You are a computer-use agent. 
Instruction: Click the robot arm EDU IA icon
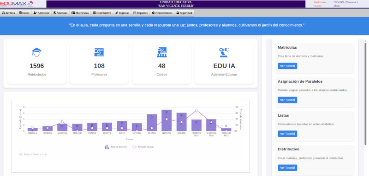click(x=224, y=52)
